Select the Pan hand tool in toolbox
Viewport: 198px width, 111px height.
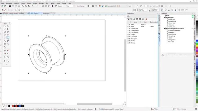click(x=8, y=57)
